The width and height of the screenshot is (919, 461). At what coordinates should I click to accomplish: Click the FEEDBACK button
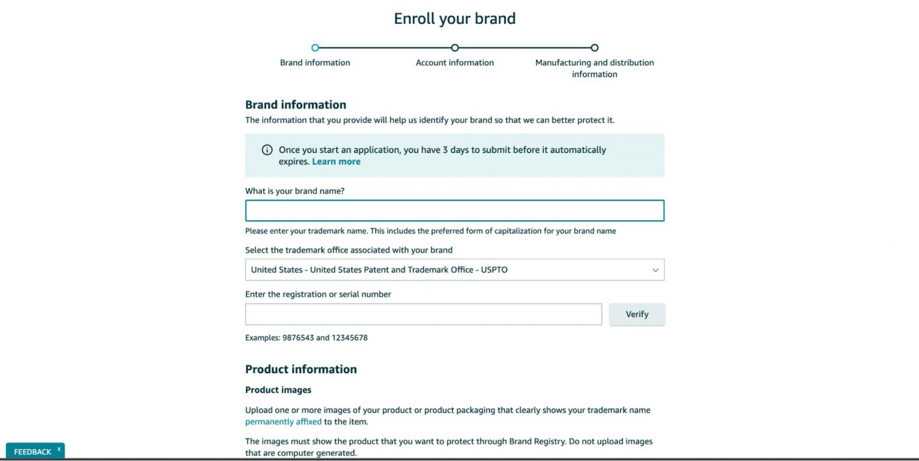[31, 451]
